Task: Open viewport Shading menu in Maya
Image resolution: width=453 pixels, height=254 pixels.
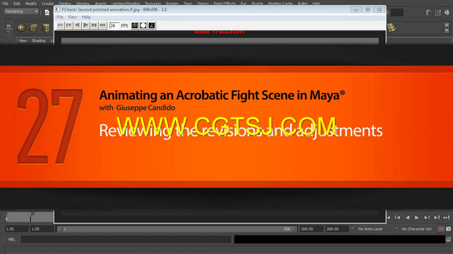Action: coord(39,41)
